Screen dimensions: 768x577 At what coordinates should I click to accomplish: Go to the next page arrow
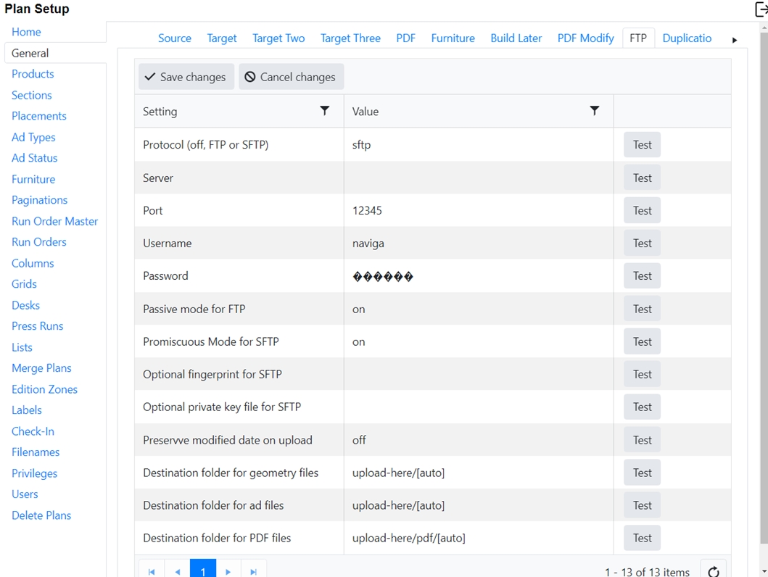pos(228,571)
